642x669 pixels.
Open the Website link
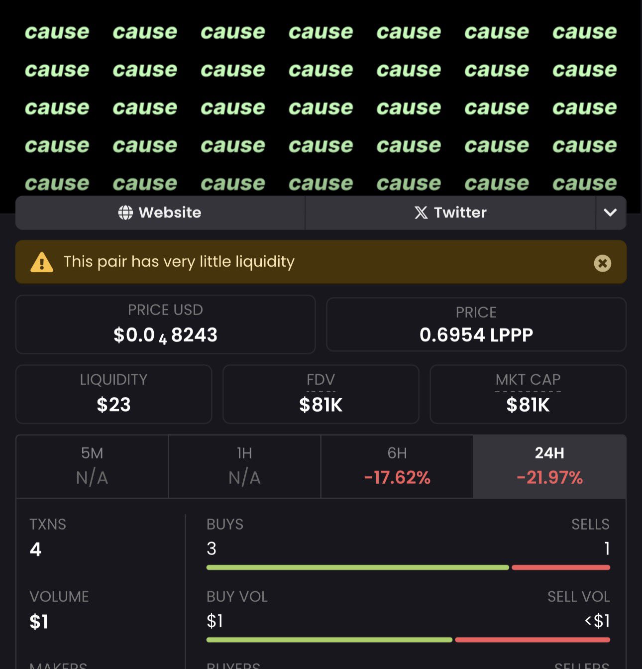point(160,213)
